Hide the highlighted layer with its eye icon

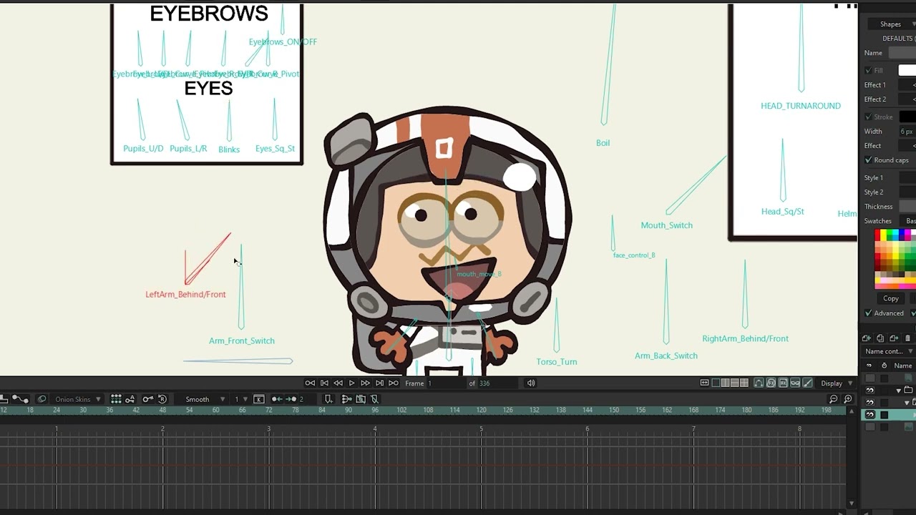click(870, 415)
